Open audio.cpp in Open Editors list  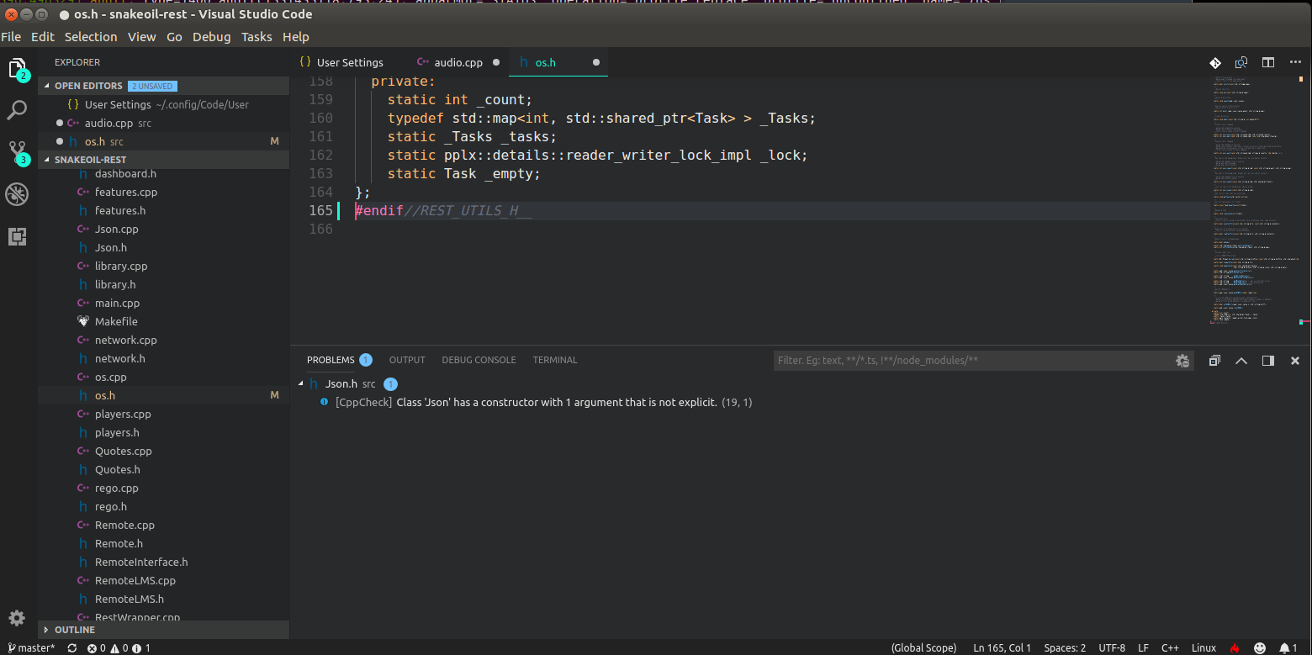pos(164,124)
